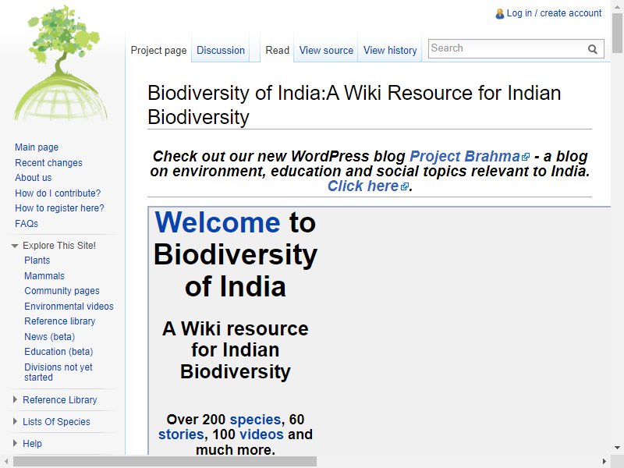
Task: Open the View history tab
Action: tap(390, 51)
